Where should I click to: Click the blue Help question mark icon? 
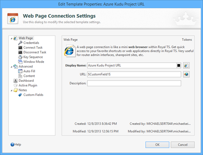pos(12,144)
